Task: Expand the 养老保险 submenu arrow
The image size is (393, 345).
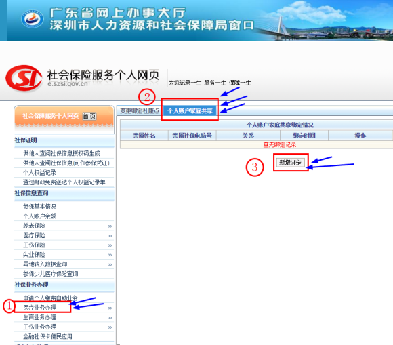Action: (x=110, y=226)
